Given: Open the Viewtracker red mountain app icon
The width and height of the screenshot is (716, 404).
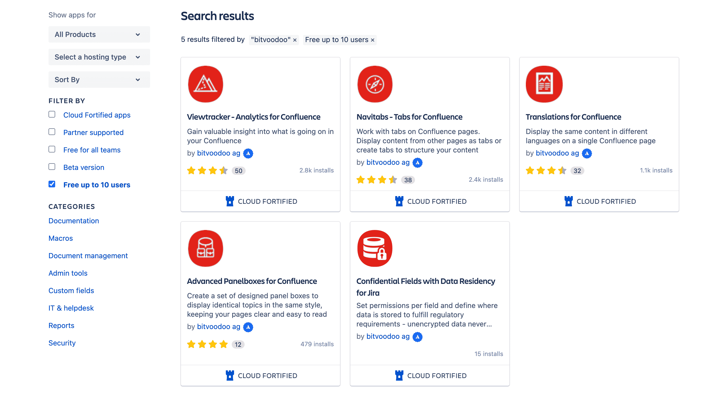Looking at the screenshot, I should pyautogui.click(x=205, y=84).
